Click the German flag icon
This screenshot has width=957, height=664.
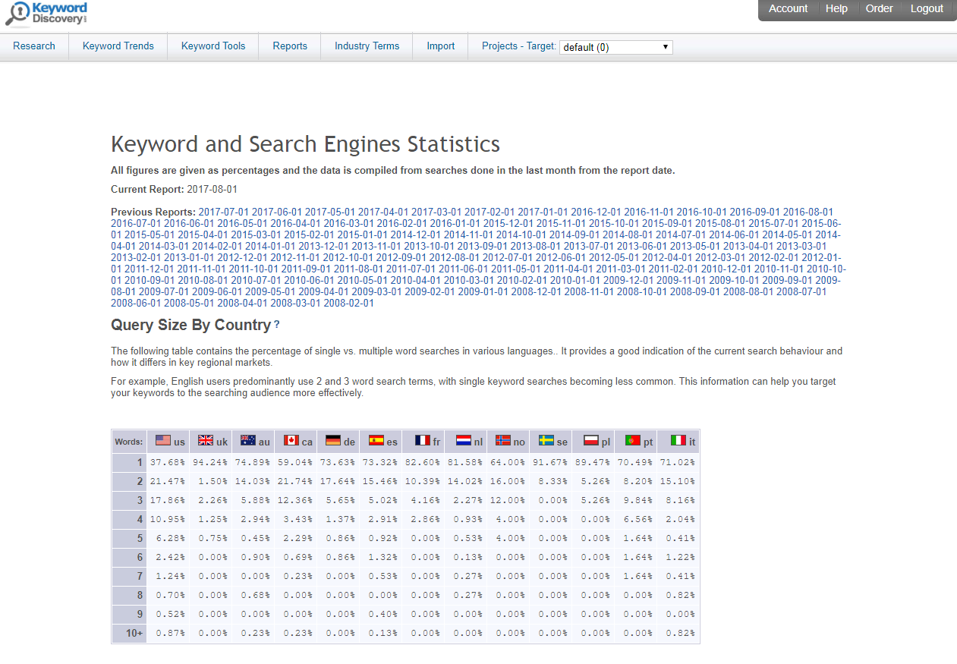pyautogui.click(x=332, y=440)
